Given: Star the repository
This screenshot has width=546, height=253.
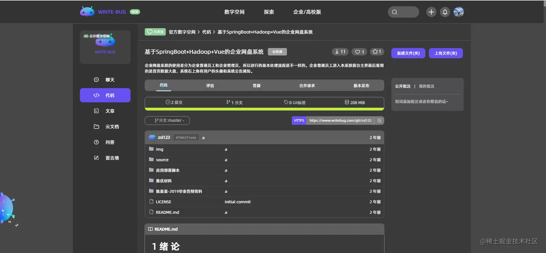Looking at the screenshot, I should (377, 52).
